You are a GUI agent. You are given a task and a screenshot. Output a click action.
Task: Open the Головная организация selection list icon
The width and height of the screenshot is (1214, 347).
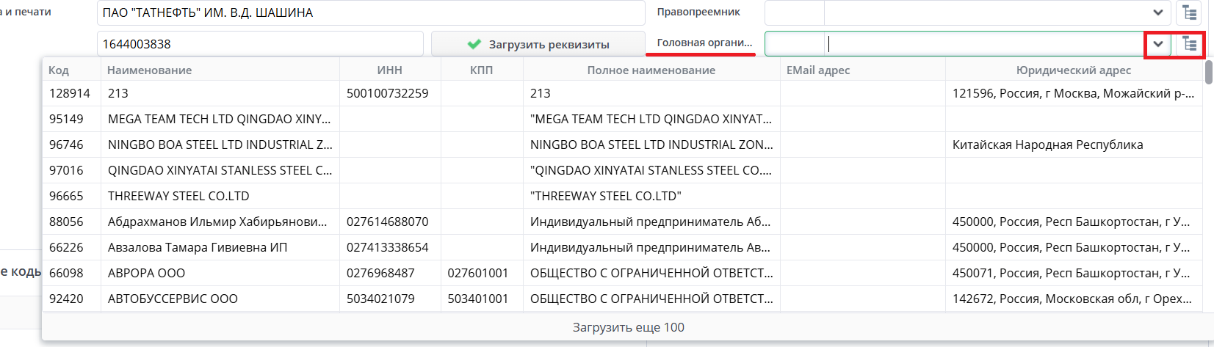pos(1189,44)
